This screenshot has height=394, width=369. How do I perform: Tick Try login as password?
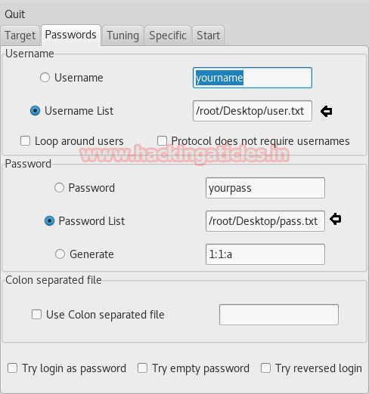tap(12, 368)
